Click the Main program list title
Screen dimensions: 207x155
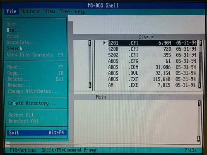101,97
